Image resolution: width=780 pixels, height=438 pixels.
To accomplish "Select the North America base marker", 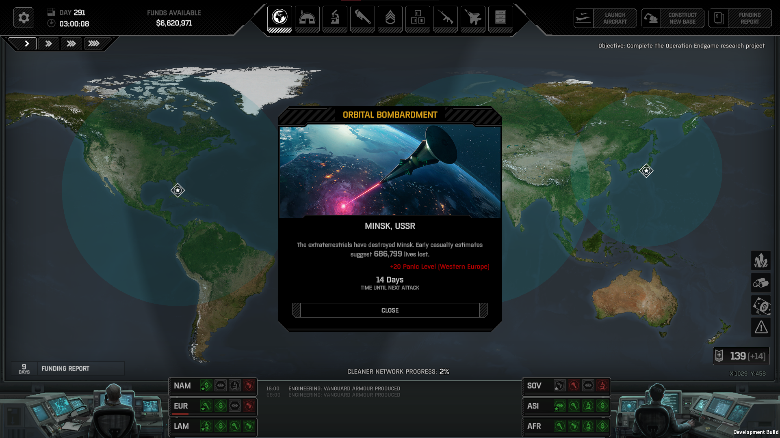I will point(178,190).
